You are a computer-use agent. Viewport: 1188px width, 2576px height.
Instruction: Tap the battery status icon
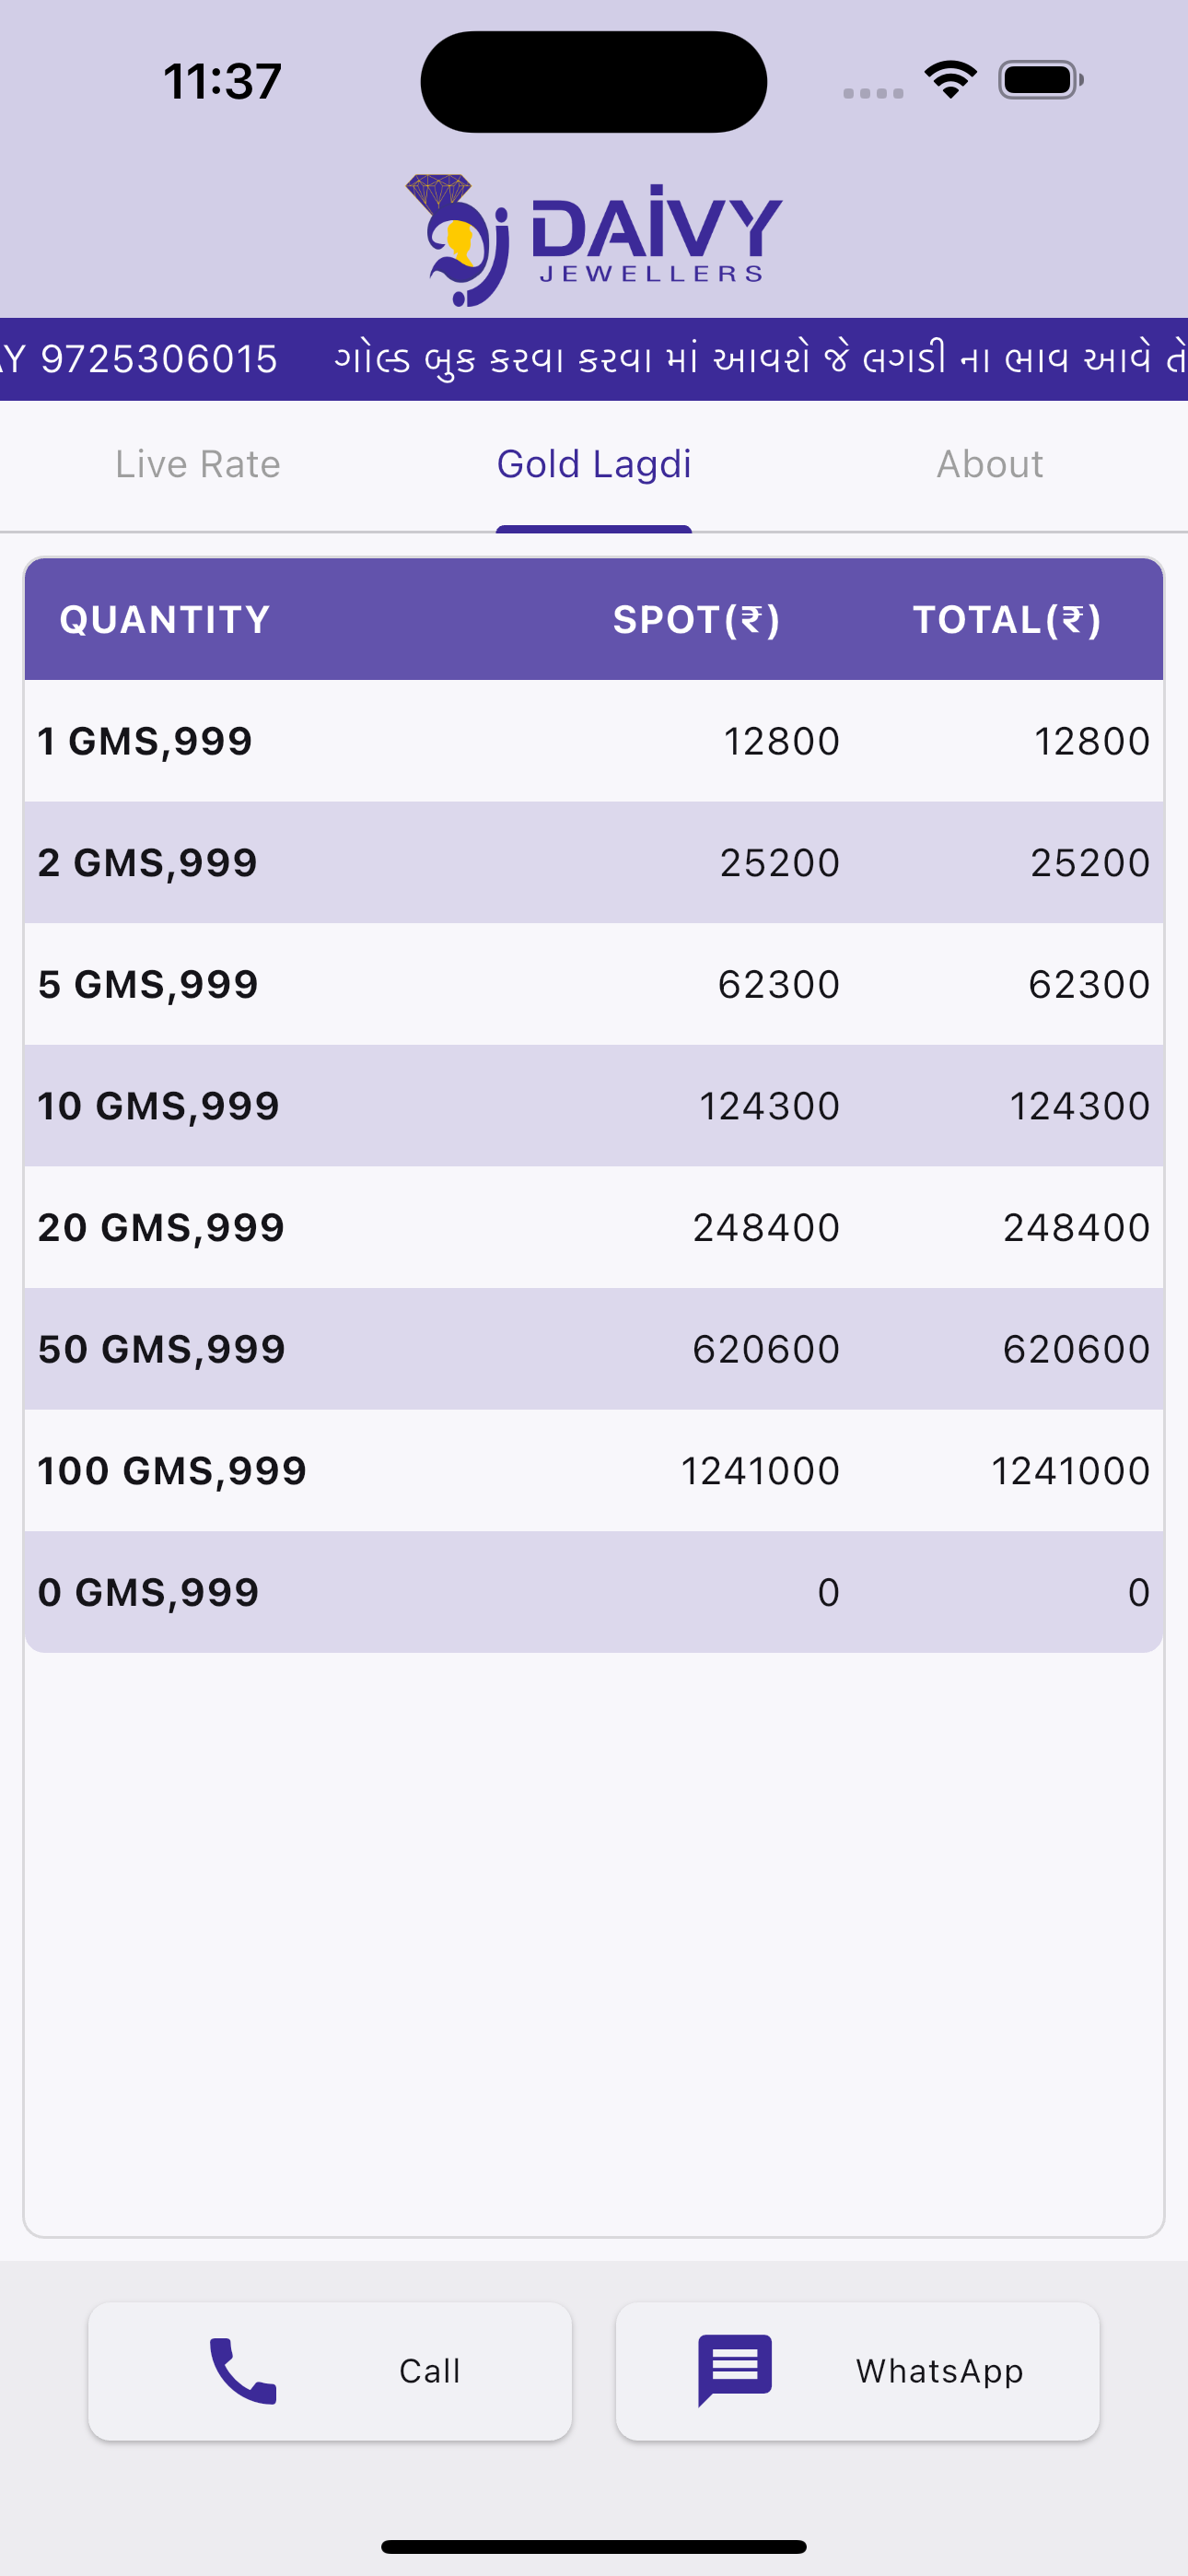[x=1041, y=80]
